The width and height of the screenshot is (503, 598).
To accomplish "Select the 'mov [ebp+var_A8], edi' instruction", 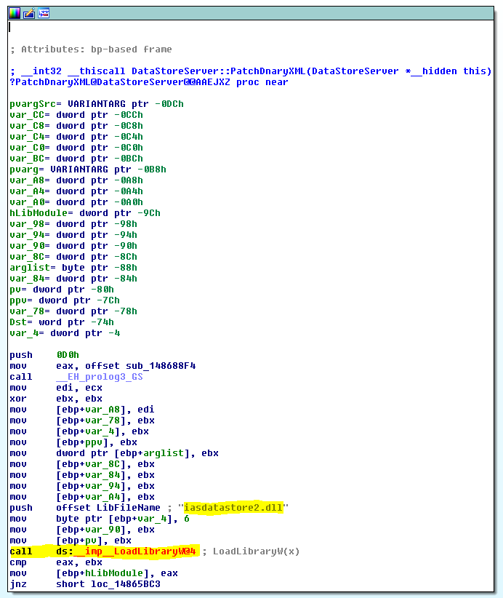I will pos(82,410).
